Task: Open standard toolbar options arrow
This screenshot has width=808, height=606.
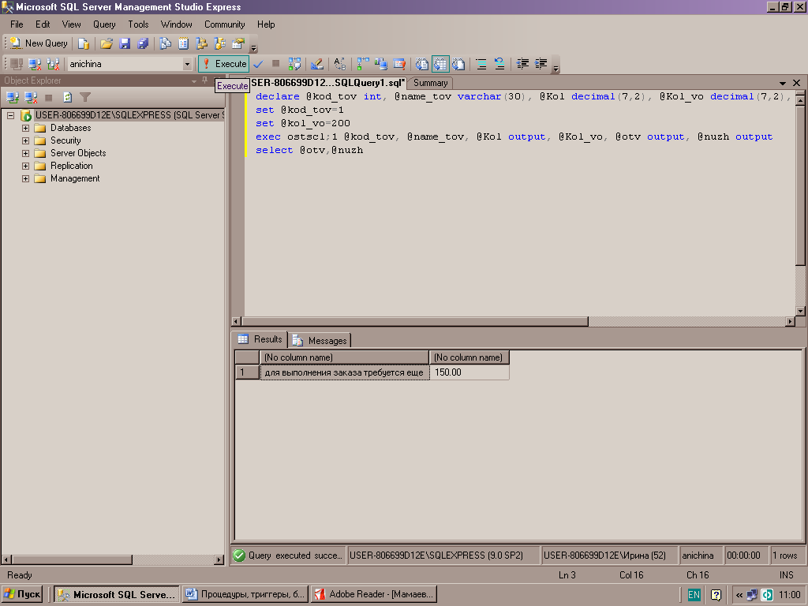Action: [253, 47]
